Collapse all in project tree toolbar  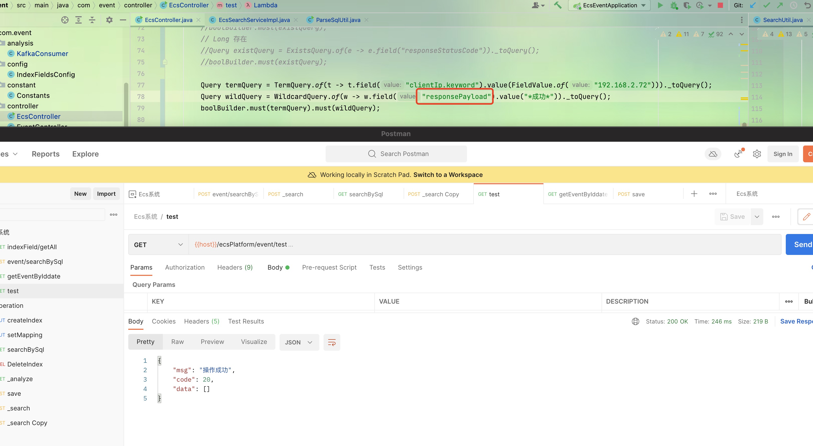[x=92, y=20]
